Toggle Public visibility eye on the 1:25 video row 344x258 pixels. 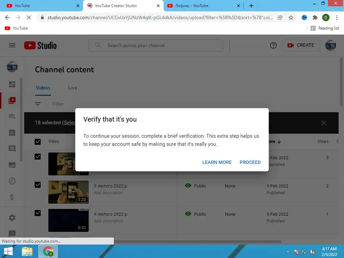coord(188,185)
